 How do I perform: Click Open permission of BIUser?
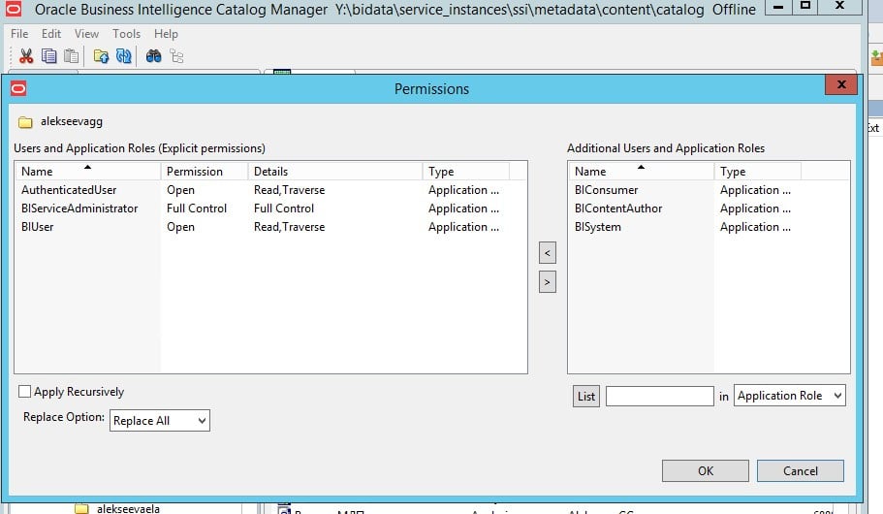tap(180, 227)
